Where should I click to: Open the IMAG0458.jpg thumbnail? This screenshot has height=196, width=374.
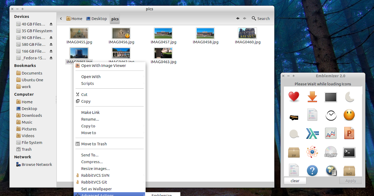(205, 33)
